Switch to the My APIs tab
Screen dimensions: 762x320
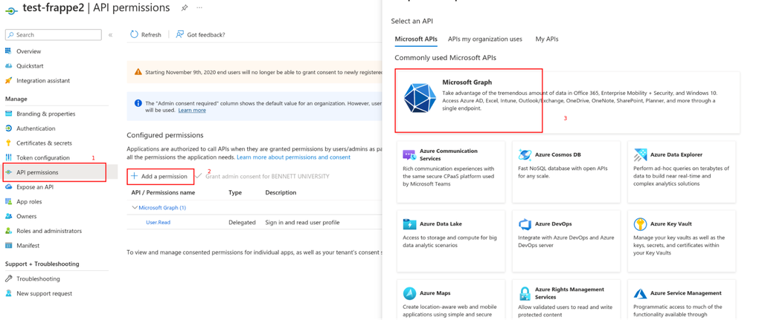[x=547, y=39]
